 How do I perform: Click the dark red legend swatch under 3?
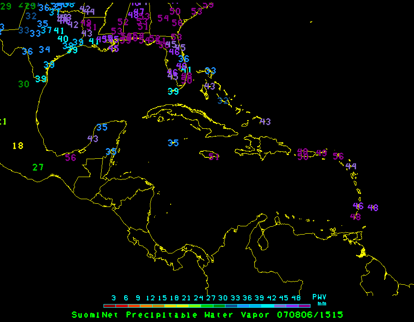point(109,305)
